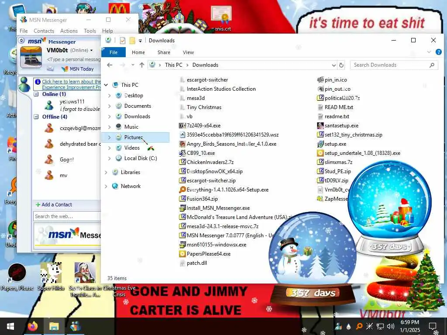Select the setup_undertale_1.08 exe file
This screenshot has width=447, height=335.
pyautogui.click(x=359, y=153)
